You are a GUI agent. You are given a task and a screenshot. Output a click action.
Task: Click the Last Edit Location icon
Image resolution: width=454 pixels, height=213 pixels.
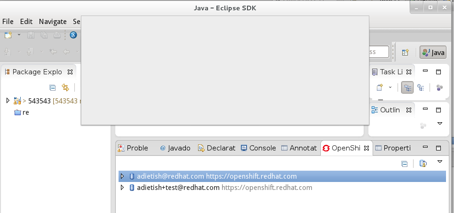53,52
